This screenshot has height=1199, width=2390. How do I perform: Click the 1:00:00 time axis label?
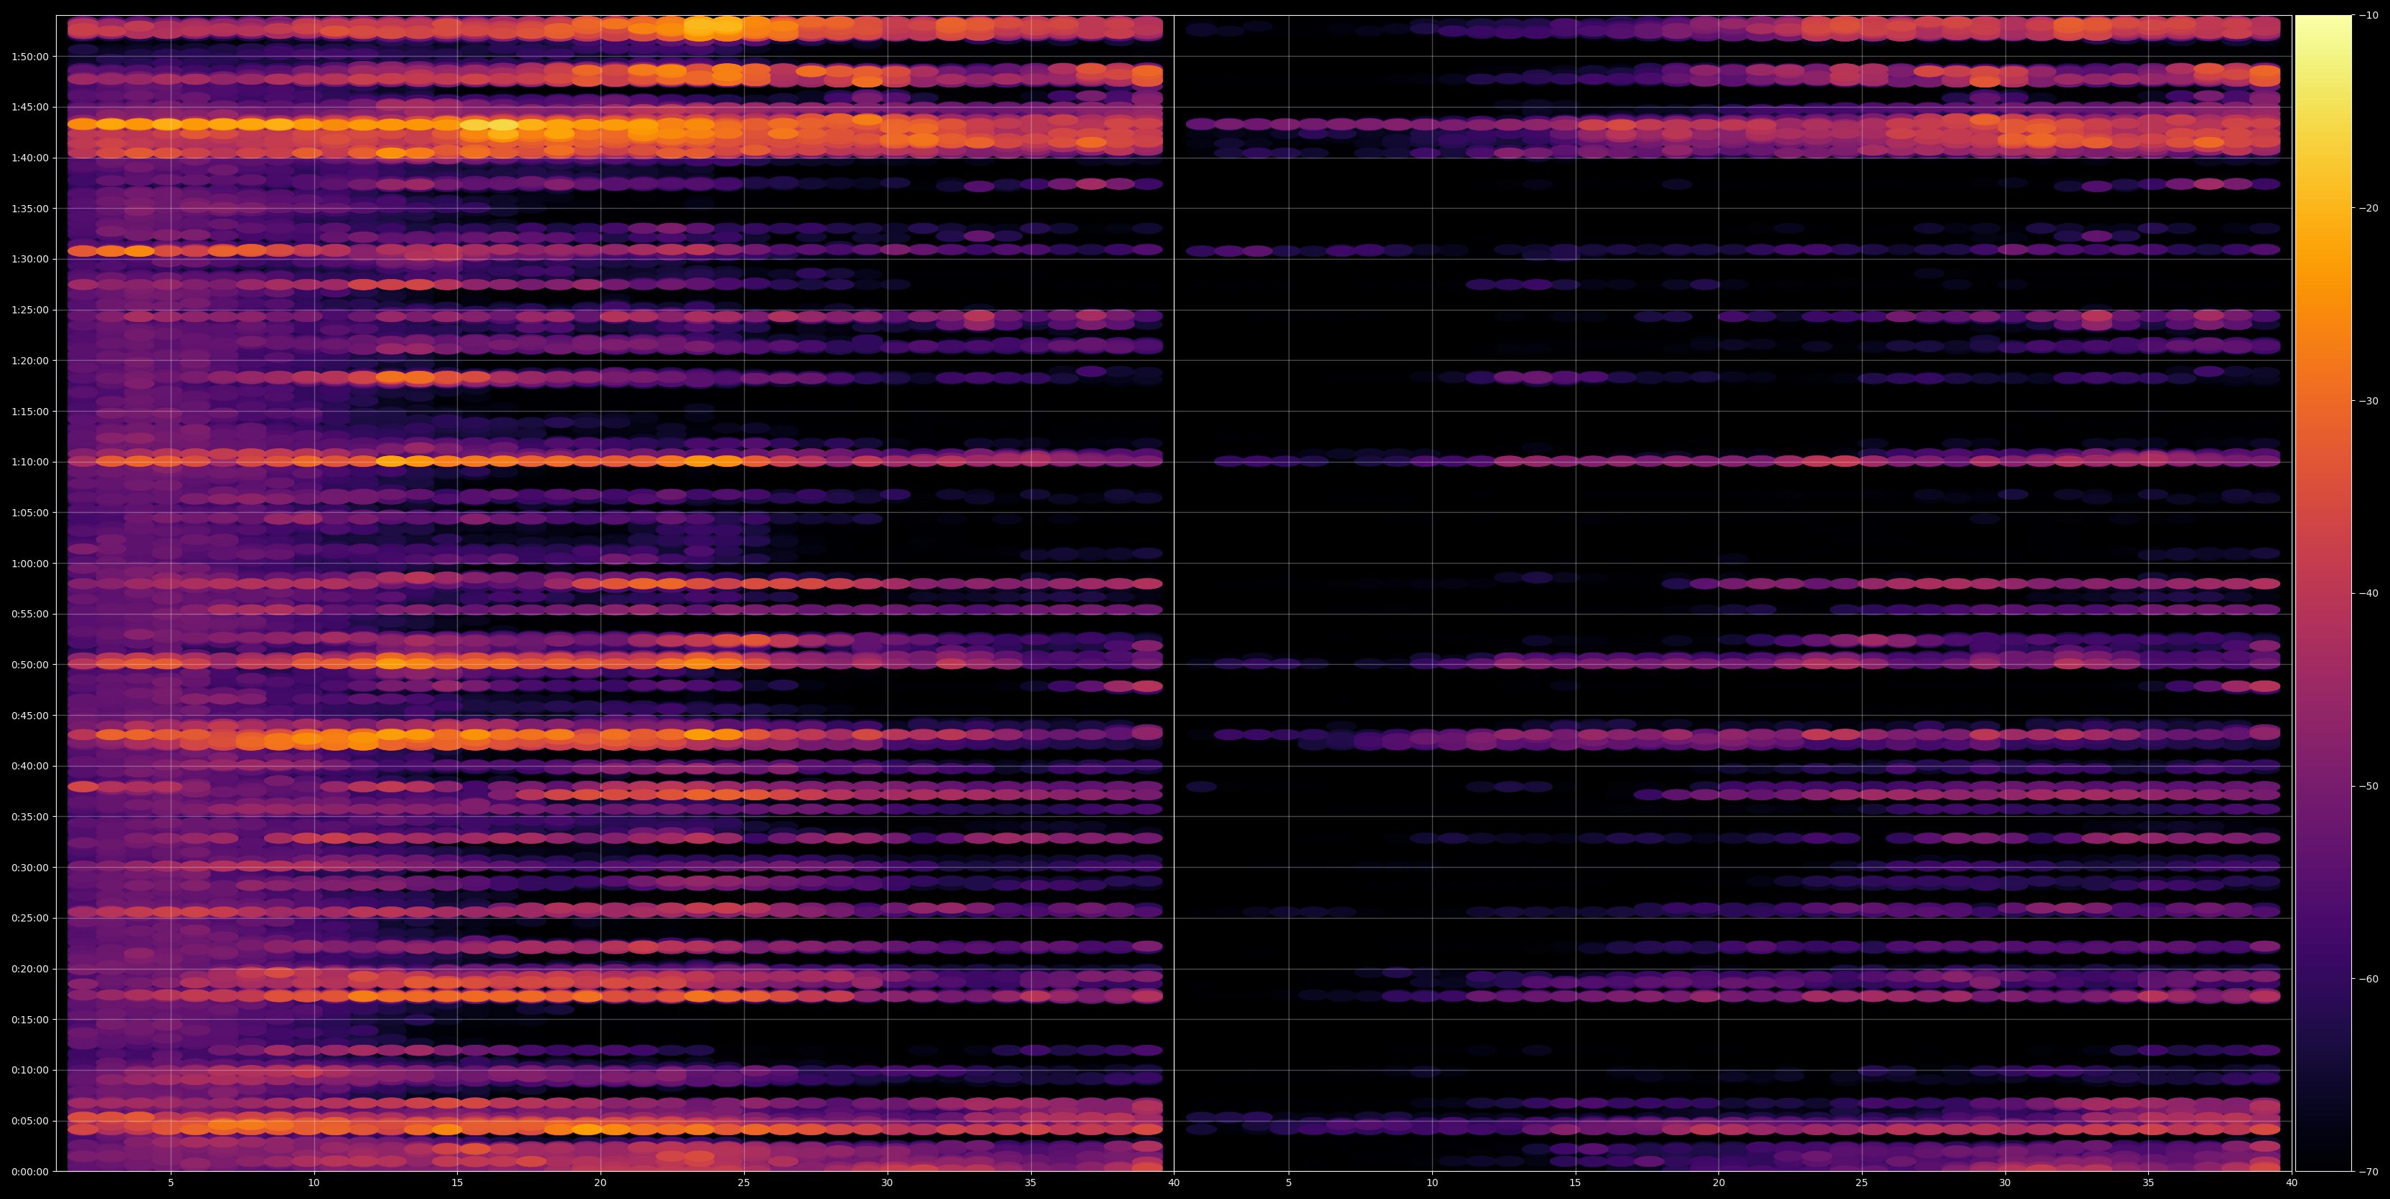pyautogui.click(x=29, y=563)
